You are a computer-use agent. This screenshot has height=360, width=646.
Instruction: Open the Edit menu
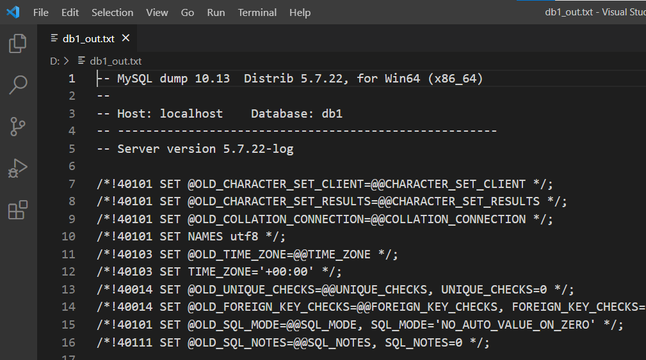pyautogui.click(x=70, y=13)
